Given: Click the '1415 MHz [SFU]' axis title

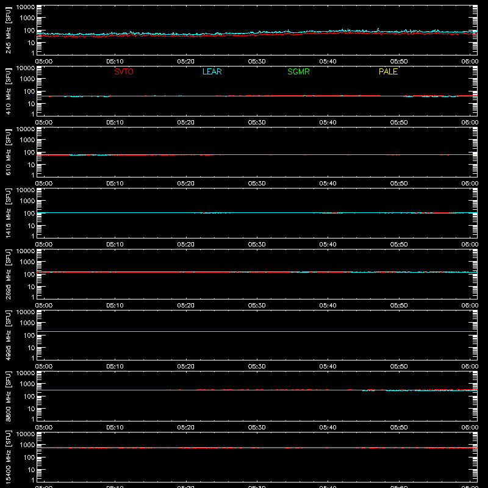Looking at the screenshot, I should click(8, 213).
